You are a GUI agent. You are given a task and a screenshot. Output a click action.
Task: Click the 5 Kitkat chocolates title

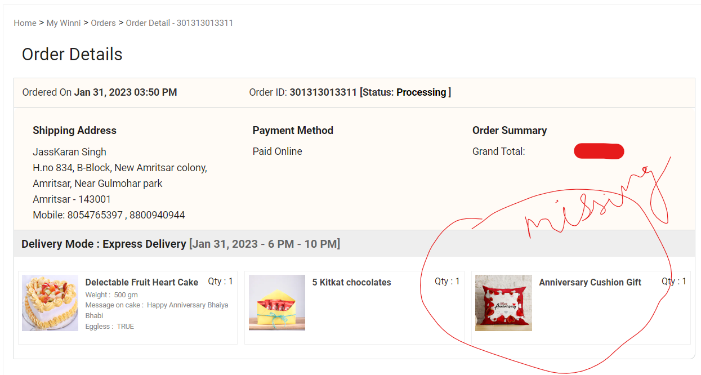coord(351,283)
